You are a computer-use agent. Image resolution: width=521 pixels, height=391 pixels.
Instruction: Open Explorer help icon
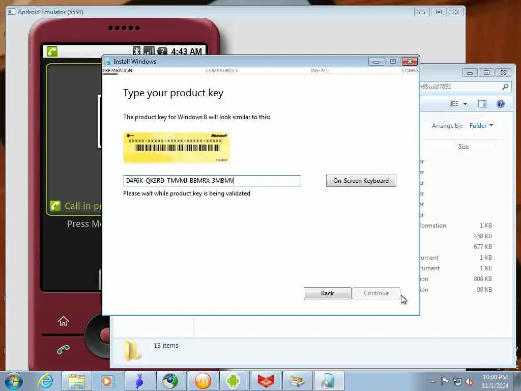click(x=501, y=104)
